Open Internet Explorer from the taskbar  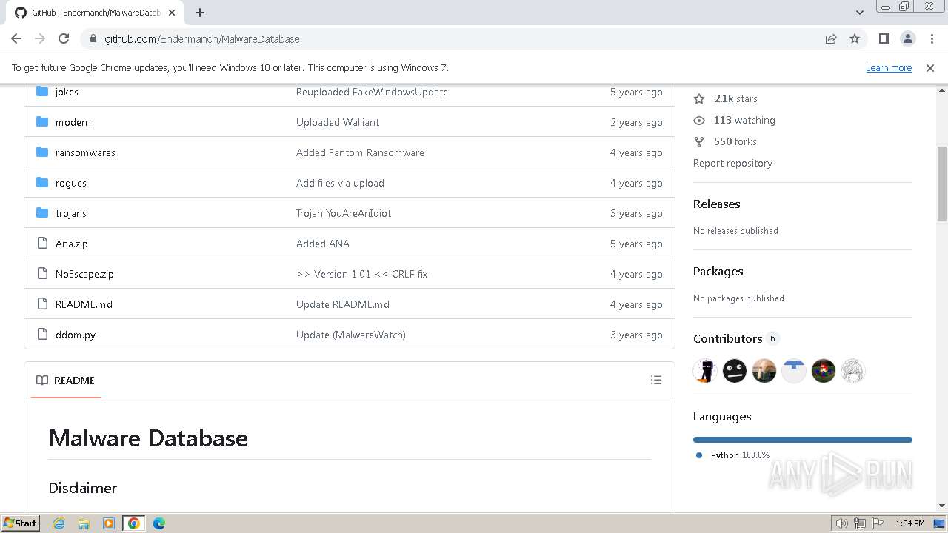coord(59,523)
